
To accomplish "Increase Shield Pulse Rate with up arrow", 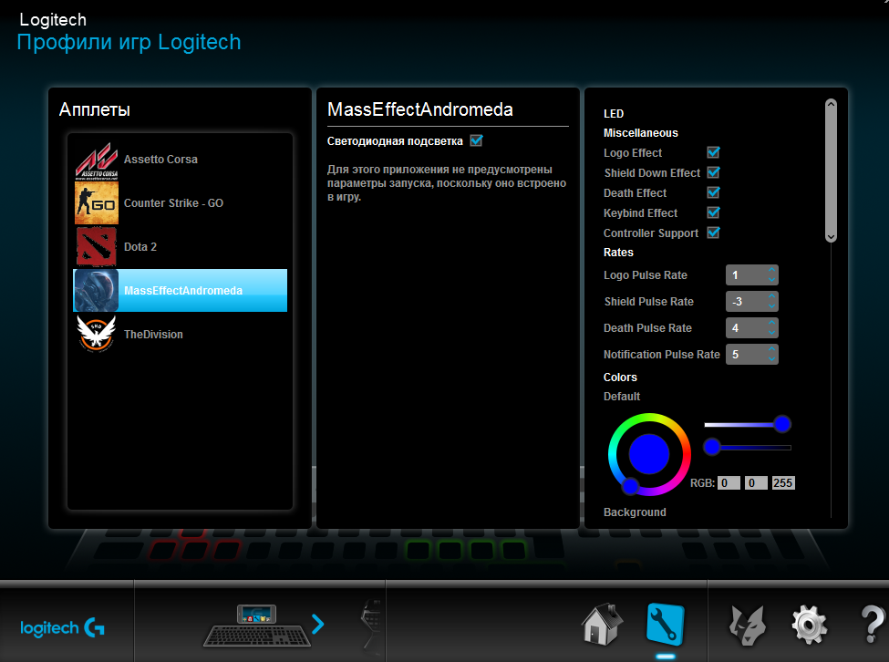I will click(x=771, y=296).
